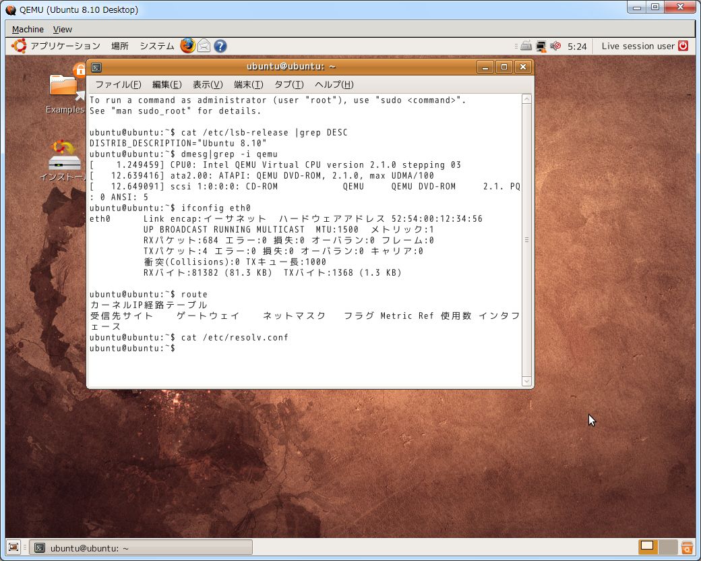This screenshot has width=701, height=561.
Task: Minimize the ubuntu@ubuntu terminal window
Action: [485, 67]
